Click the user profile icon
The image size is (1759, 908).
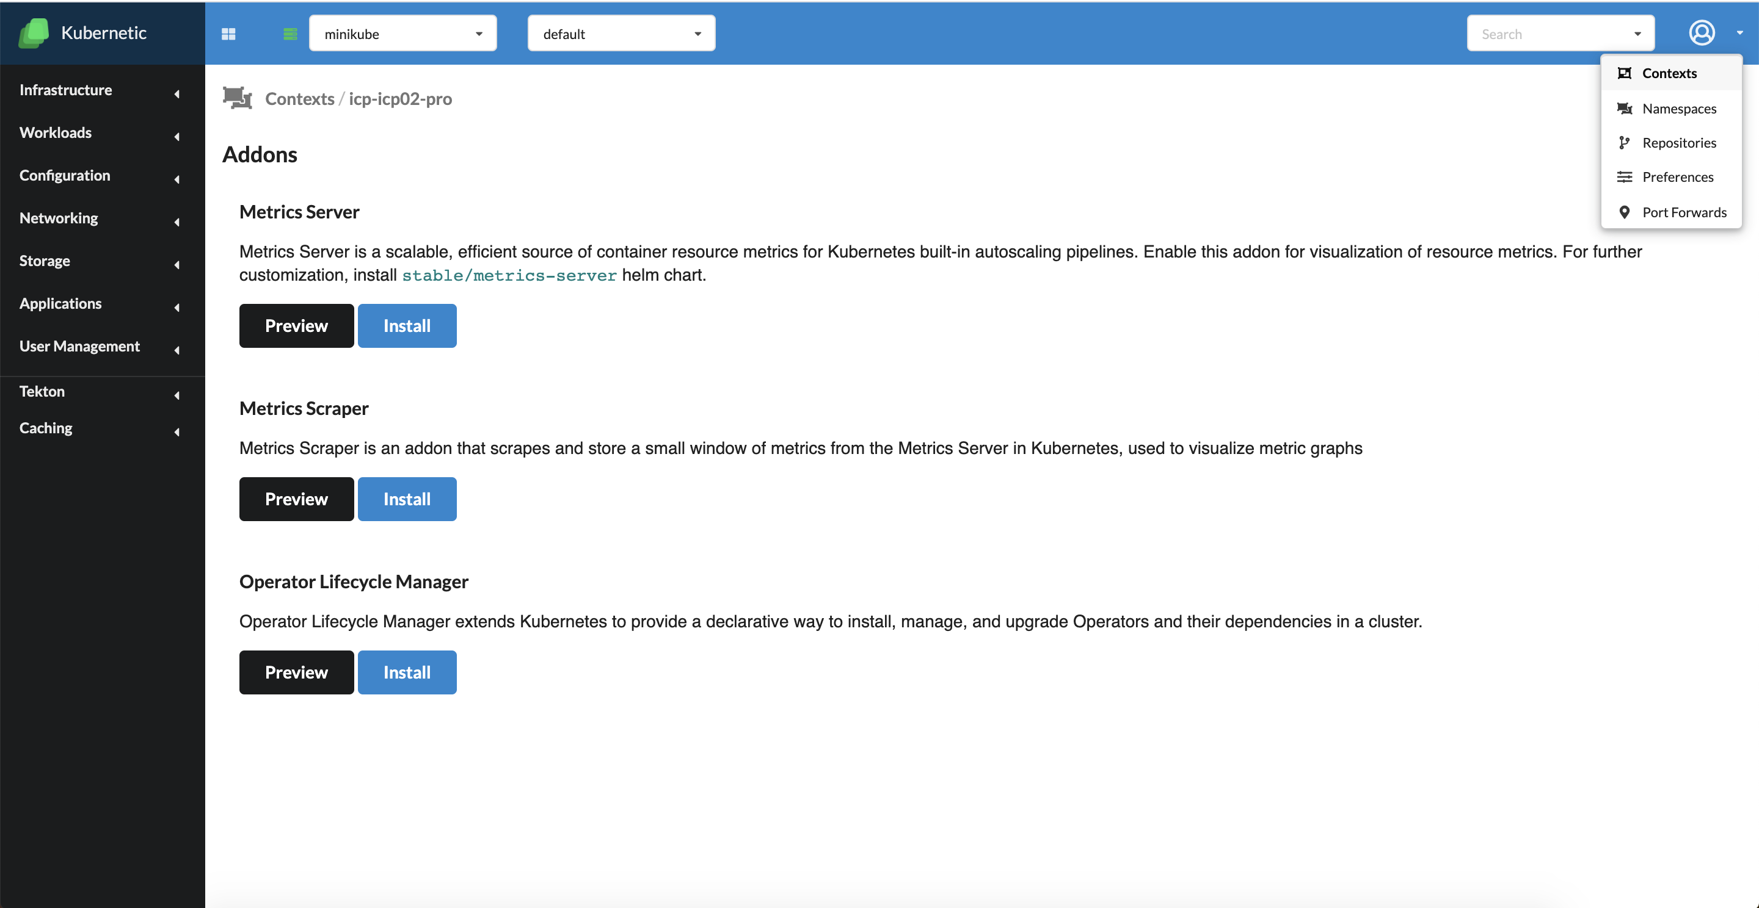pos(1702,32)
